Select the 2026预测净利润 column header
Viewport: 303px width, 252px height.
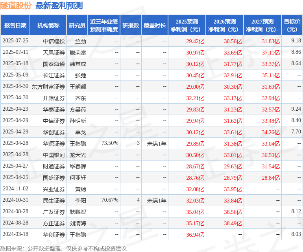(225, 26)
